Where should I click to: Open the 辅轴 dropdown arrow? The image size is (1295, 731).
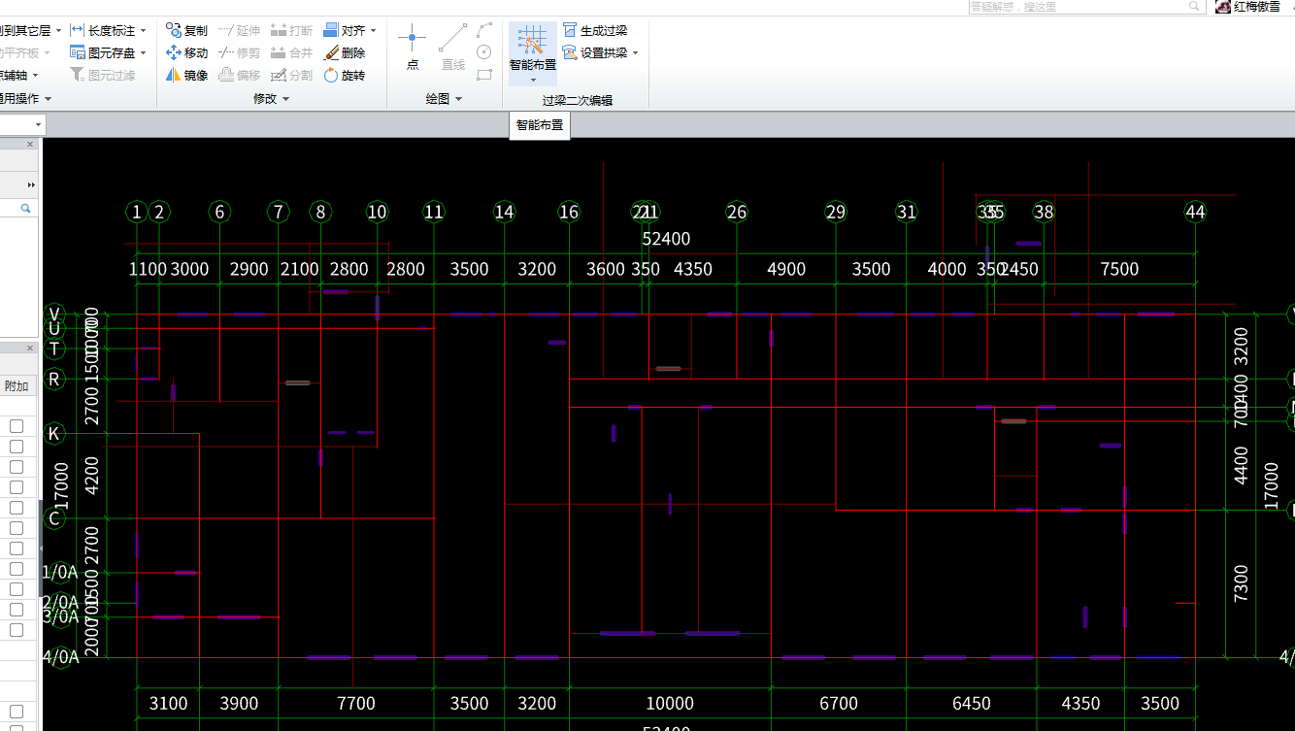36,76
